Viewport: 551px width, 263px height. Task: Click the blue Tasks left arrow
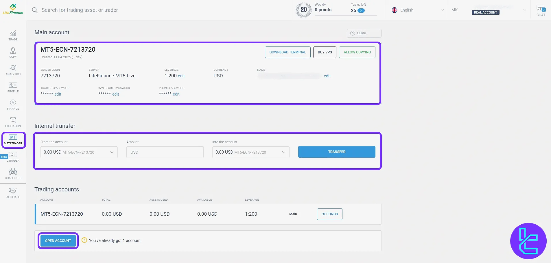coord(361,11)
